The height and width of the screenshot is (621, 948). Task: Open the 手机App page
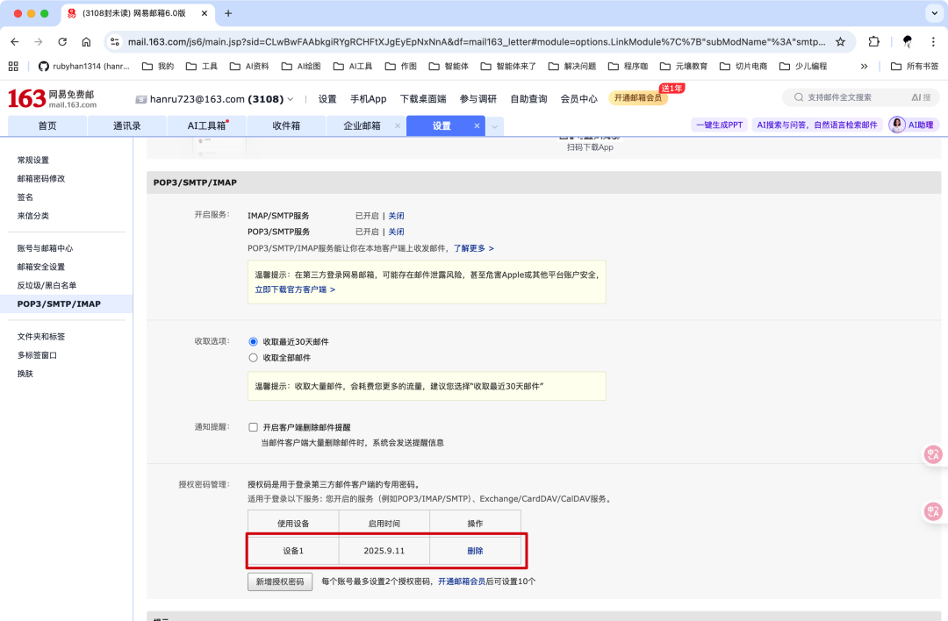(x=368, y=99)
